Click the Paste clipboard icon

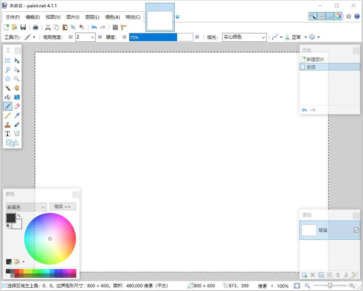coord(65,27)
